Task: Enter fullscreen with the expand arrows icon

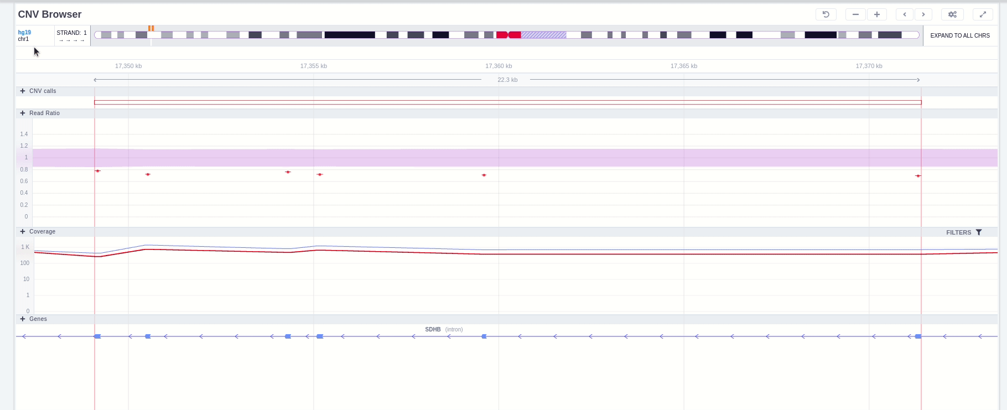Action: tap(983, 14)
